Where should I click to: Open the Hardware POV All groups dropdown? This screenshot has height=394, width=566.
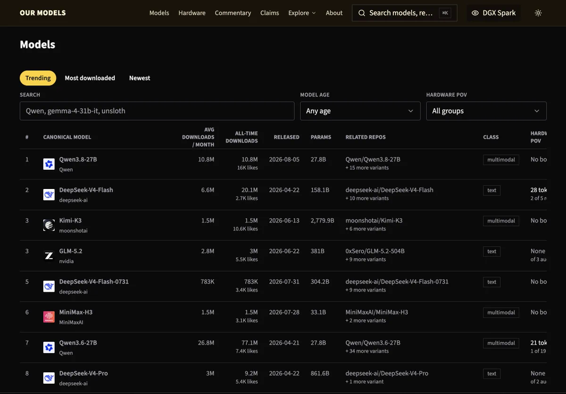pos(486,111)
